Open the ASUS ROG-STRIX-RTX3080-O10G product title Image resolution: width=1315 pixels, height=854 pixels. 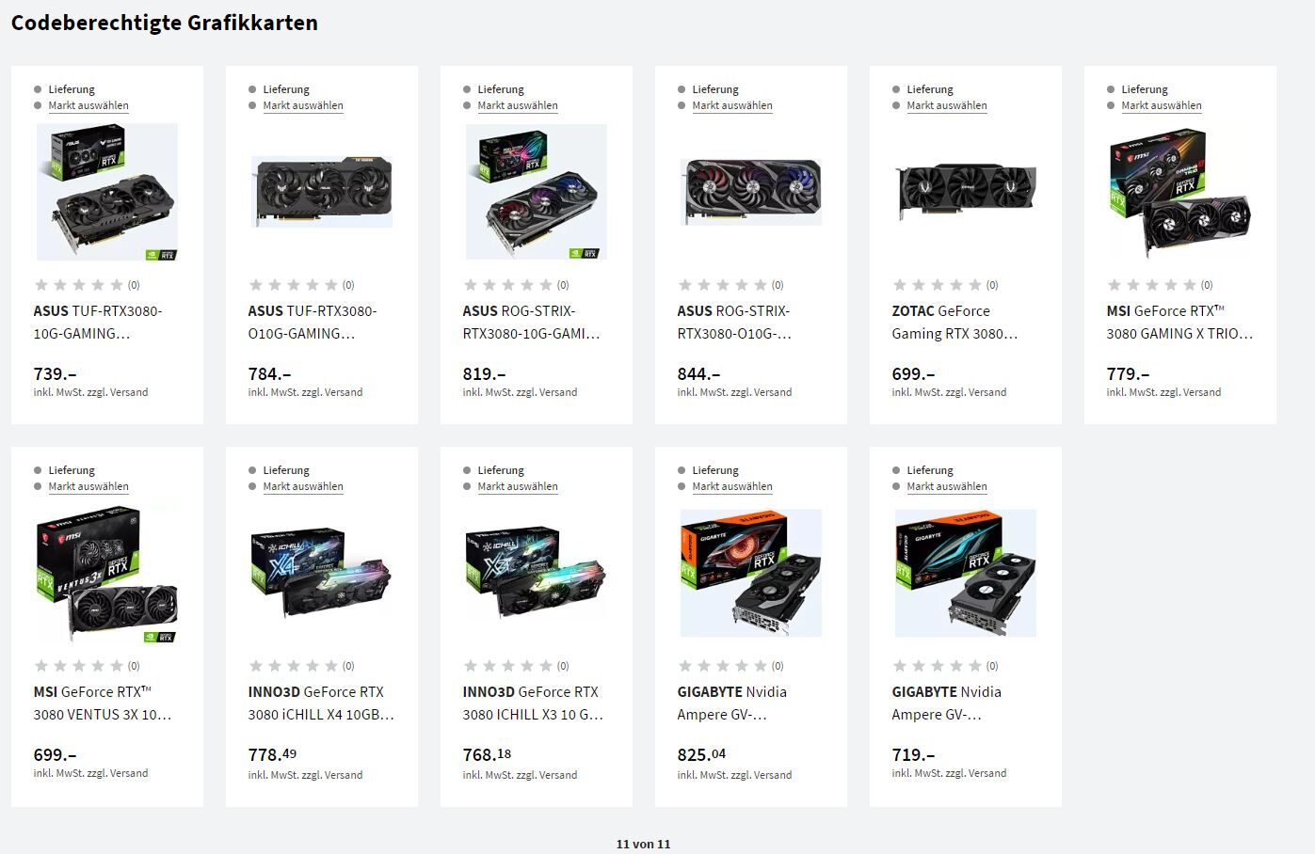734,322
